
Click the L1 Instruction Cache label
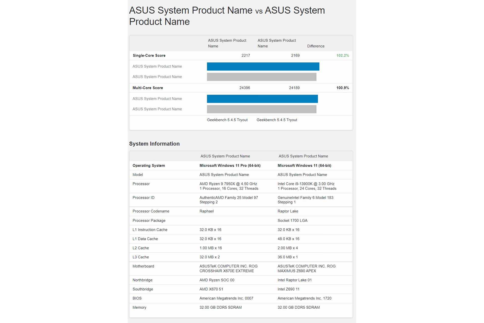click(150, 230)
